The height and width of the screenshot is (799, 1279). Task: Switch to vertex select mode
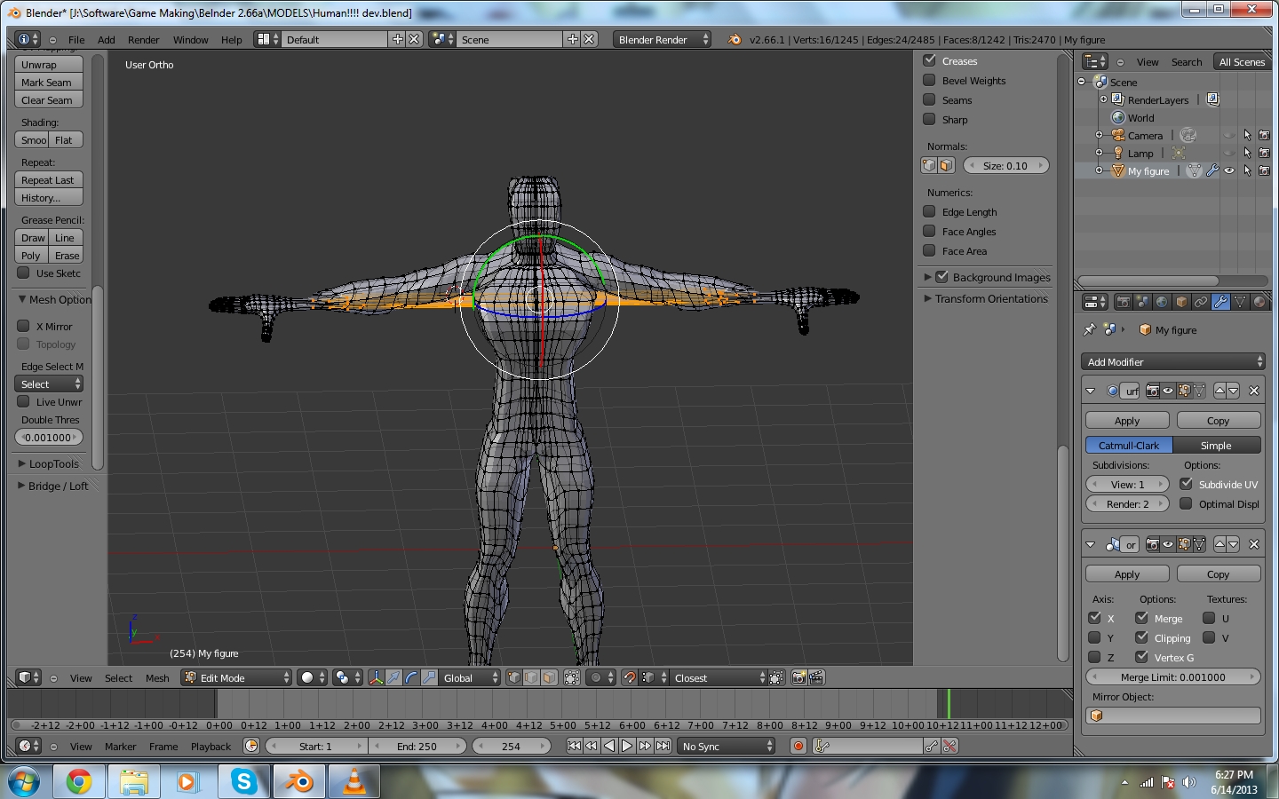tap(513, 677)
